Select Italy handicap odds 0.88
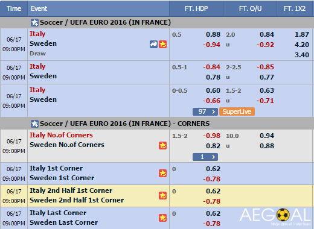Image resolution: width=314 pixels, height=229 pixels. coord(213,34)
